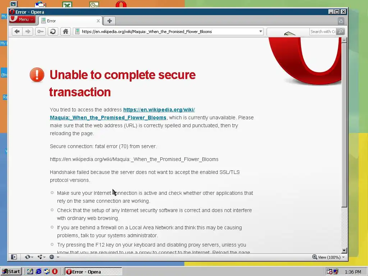
Task: Open the red Opera Menu button
Action: tap(22, 19)
